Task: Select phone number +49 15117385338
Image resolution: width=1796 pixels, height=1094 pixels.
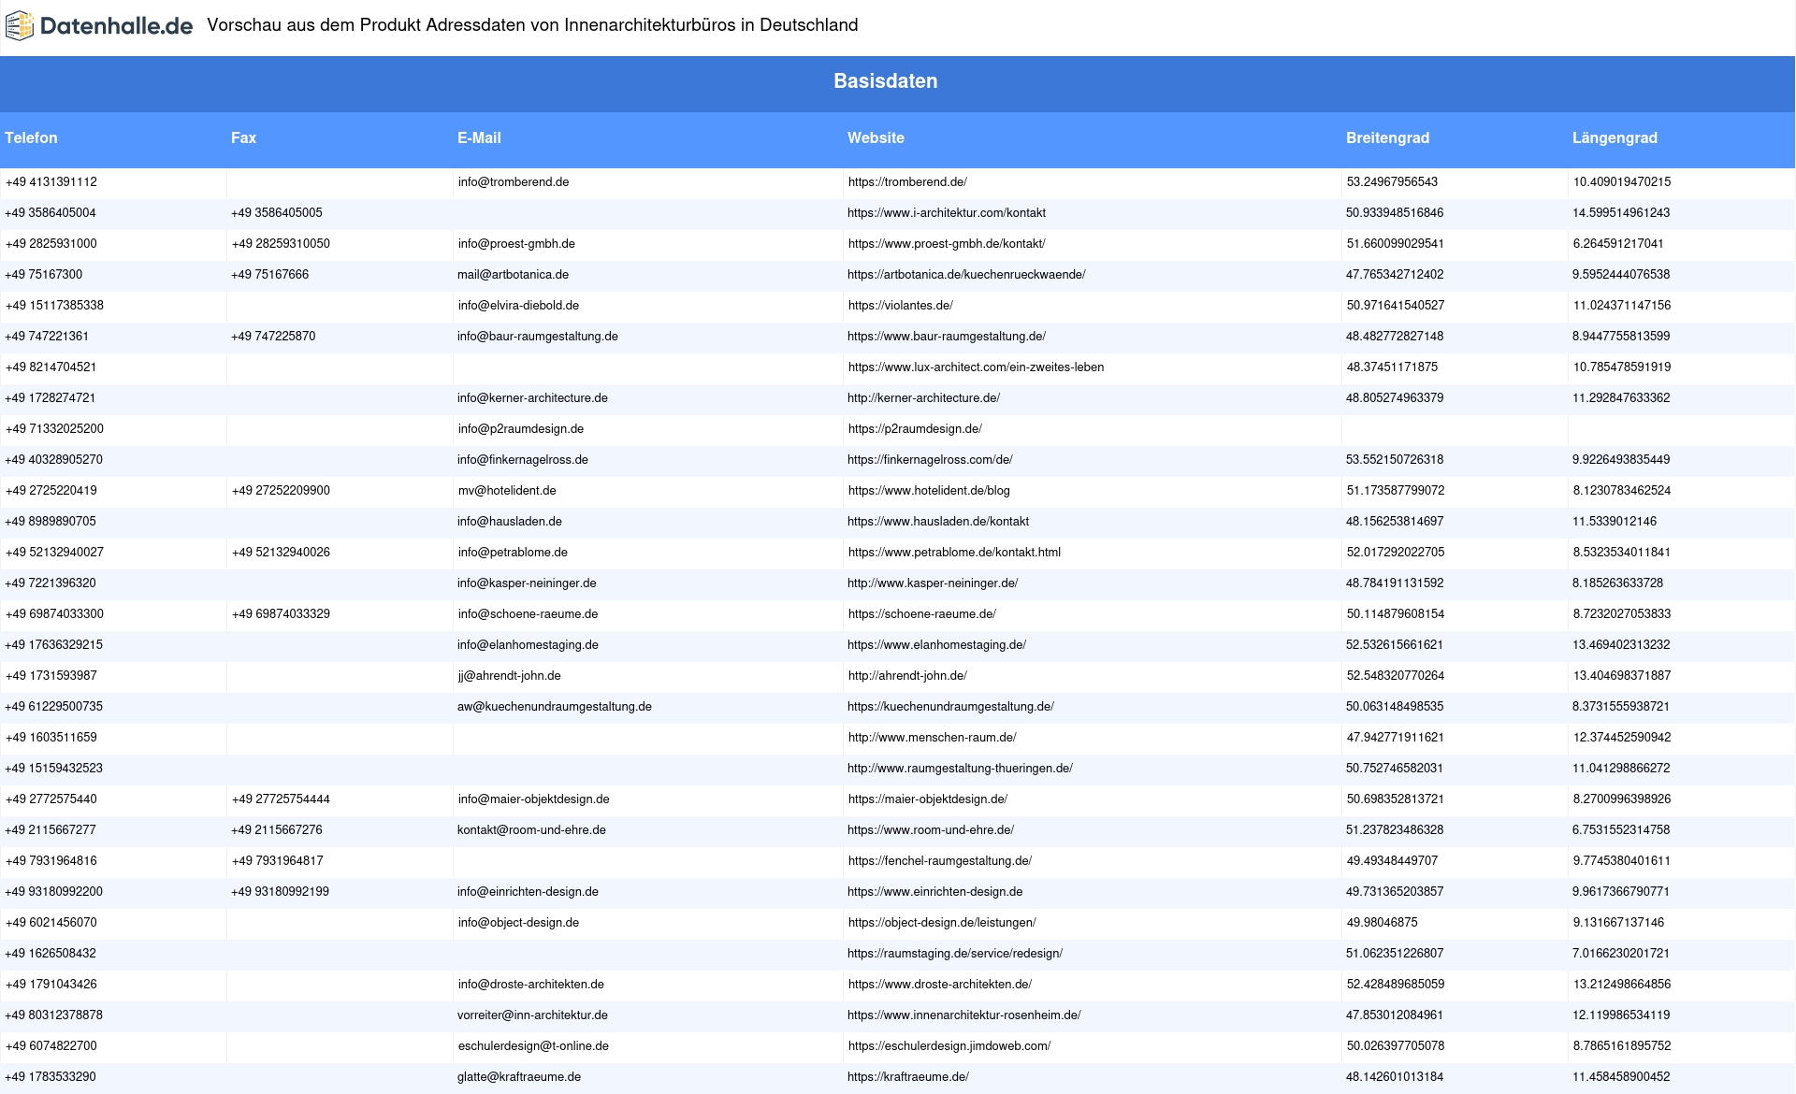Action: point(54,306)
